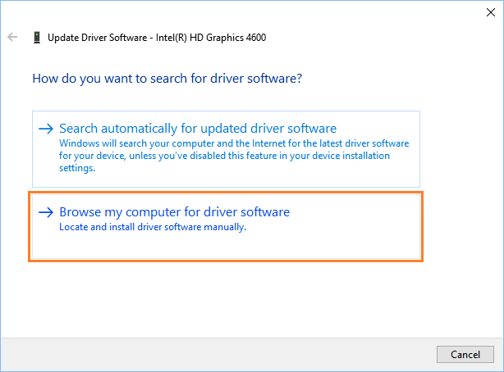504x372 pixels.
Task: Select Browse my computer for driver software
Action: pyautogui.click(x=174, y=212)
